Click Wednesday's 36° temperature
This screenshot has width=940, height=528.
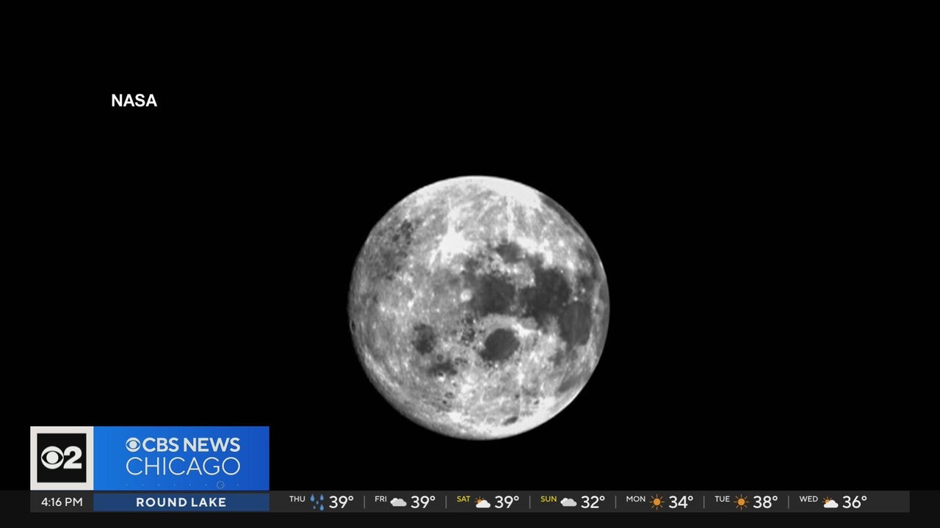click(854, 502)
